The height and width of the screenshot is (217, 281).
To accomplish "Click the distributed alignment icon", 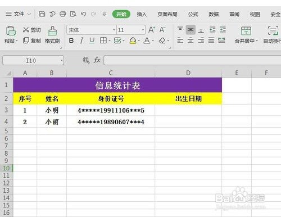I will click(221, 40).
